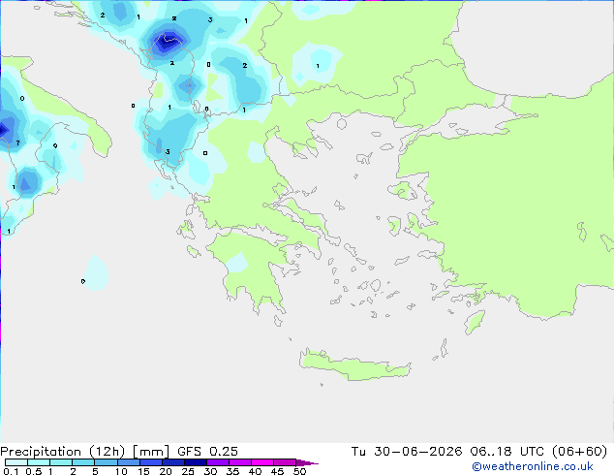The width and height of the screenshot is (614, 475).
Task: Select the 0.5 mm legend color swatch
Action: pos(39,462)
